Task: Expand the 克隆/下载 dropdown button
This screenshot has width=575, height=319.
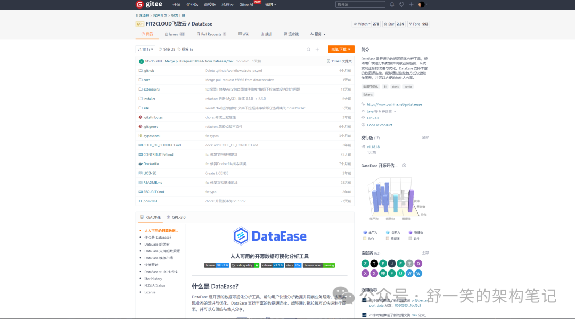Action: click(x=341, y=49)
